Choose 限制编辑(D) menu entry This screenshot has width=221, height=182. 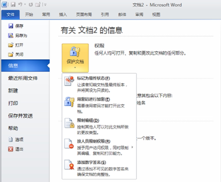click(x=99, y=126)
